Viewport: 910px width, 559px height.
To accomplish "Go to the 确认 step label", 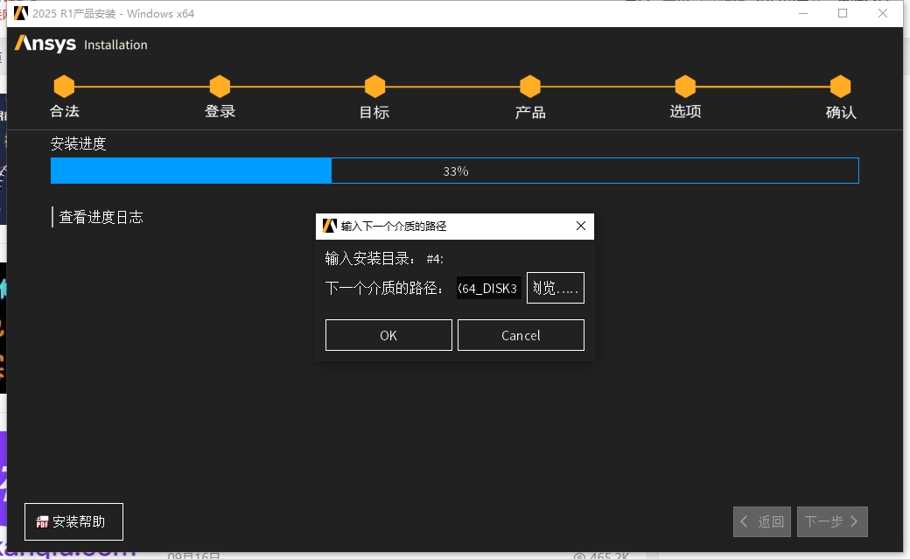I will pos(840,112).
